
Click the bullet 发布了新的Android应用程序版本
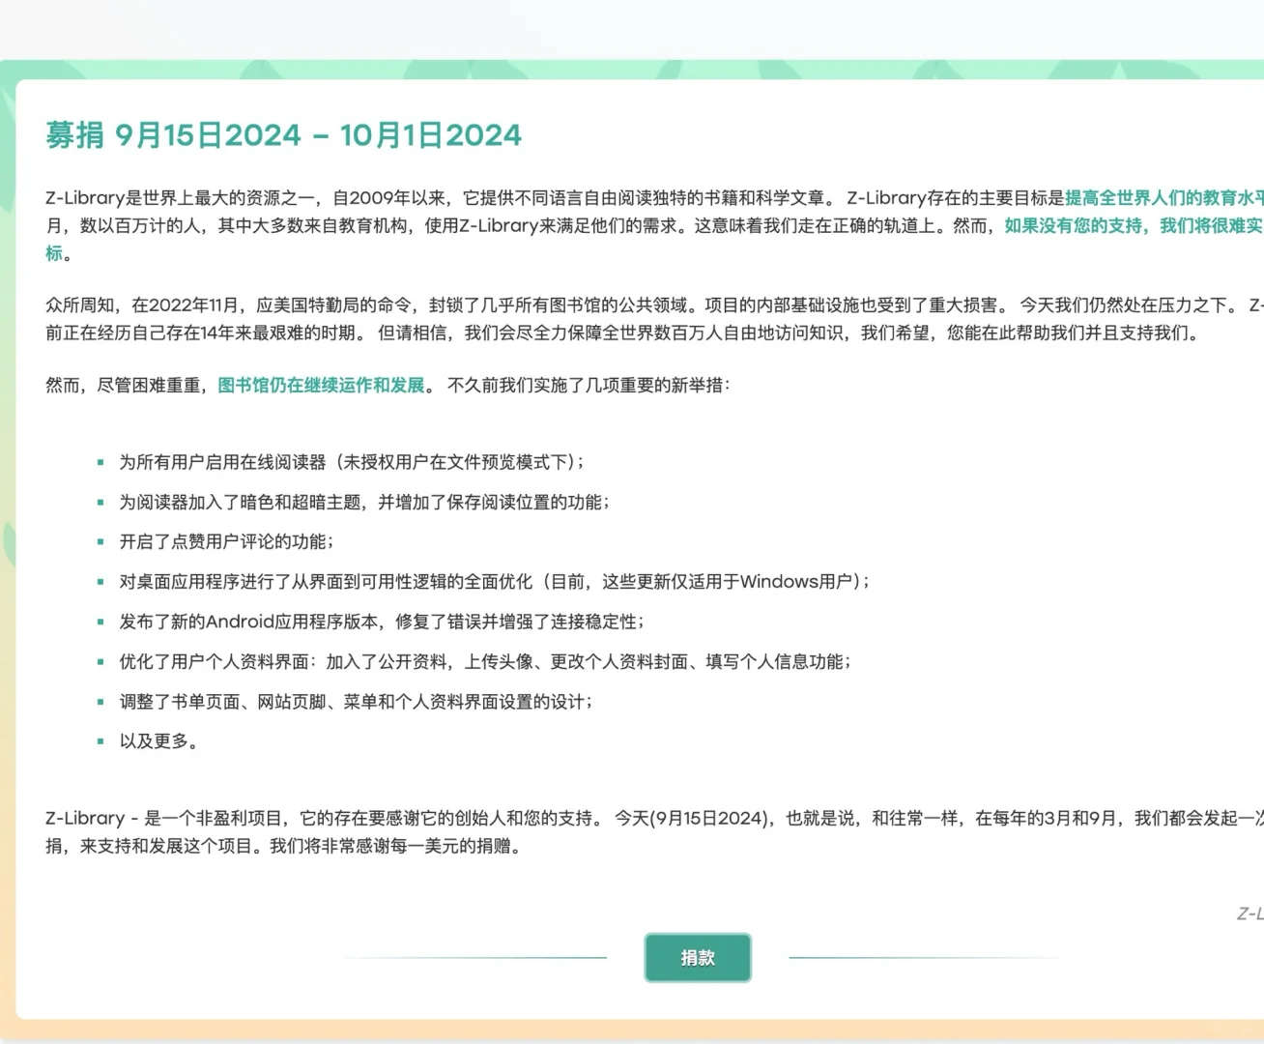(x=382, y=622)
